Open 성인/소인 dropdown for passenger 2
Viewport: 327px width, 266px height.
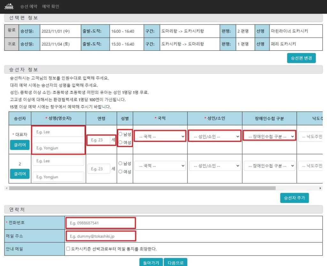[215, 166]
